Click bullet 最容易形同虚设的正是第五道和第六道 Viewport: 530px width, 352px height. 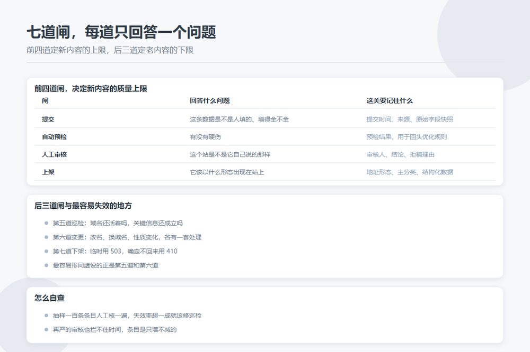coord(105,265)
